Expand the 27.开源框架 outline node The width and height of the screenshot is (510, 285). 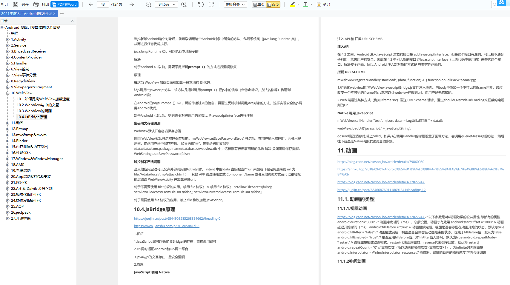point(8,218)
